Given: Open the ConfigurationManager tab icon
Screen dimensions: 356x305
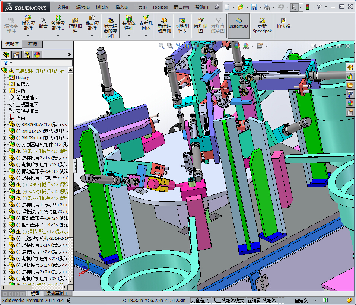Looking at the screenshot, I should [x=27, y=55].
